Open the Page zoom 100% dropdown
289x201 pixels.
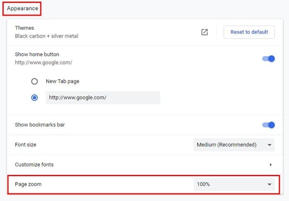click(x=234, y=184)
